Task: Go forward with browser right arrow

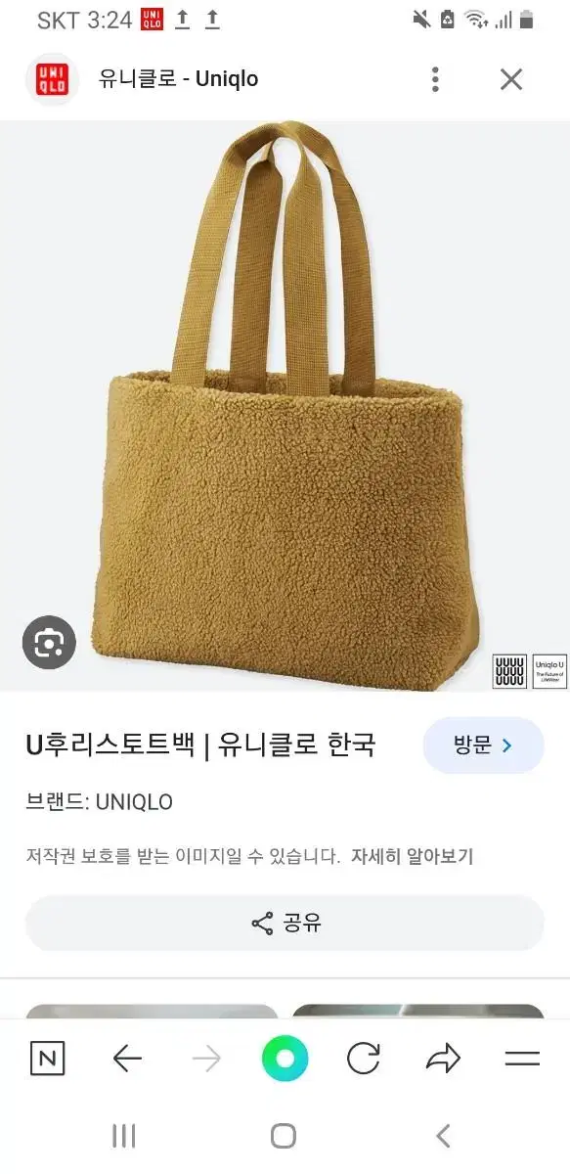Action: (206, 1059)
